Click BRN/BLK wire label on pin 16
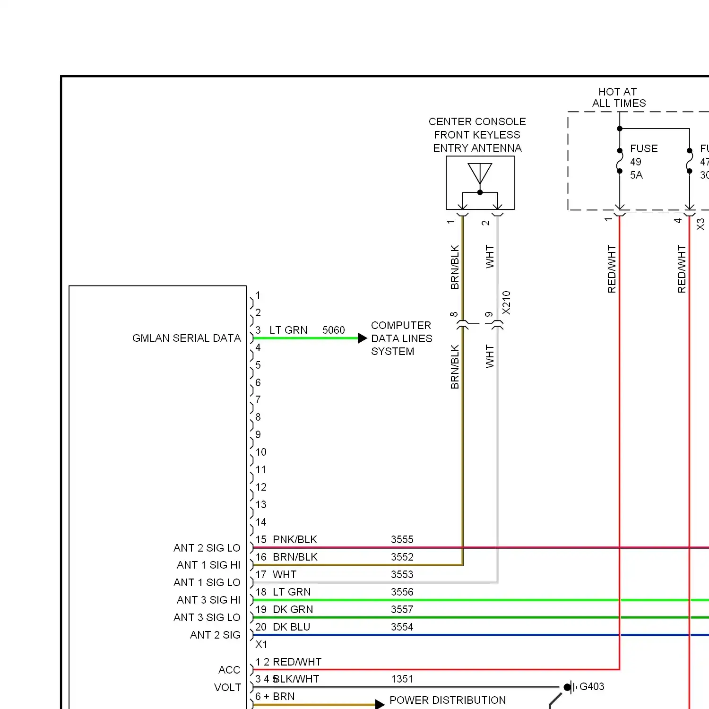This screenshot has height=709, width=709. tap(295, 557)
